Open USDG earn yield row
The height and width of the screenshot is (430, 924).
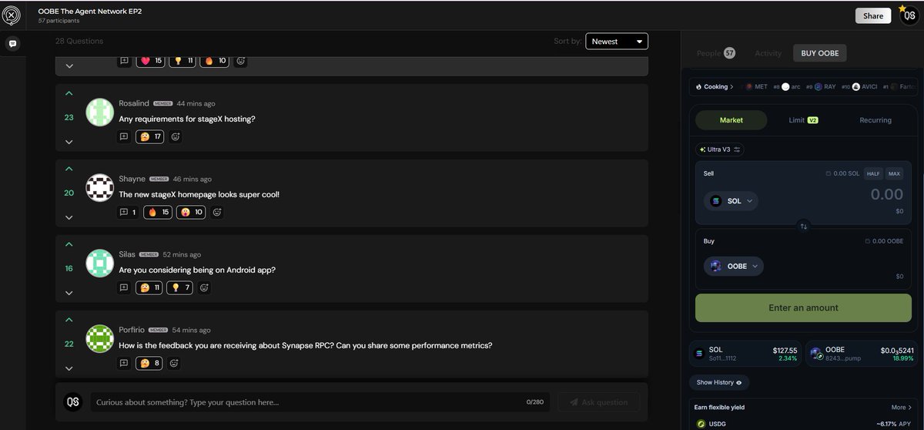803,423
